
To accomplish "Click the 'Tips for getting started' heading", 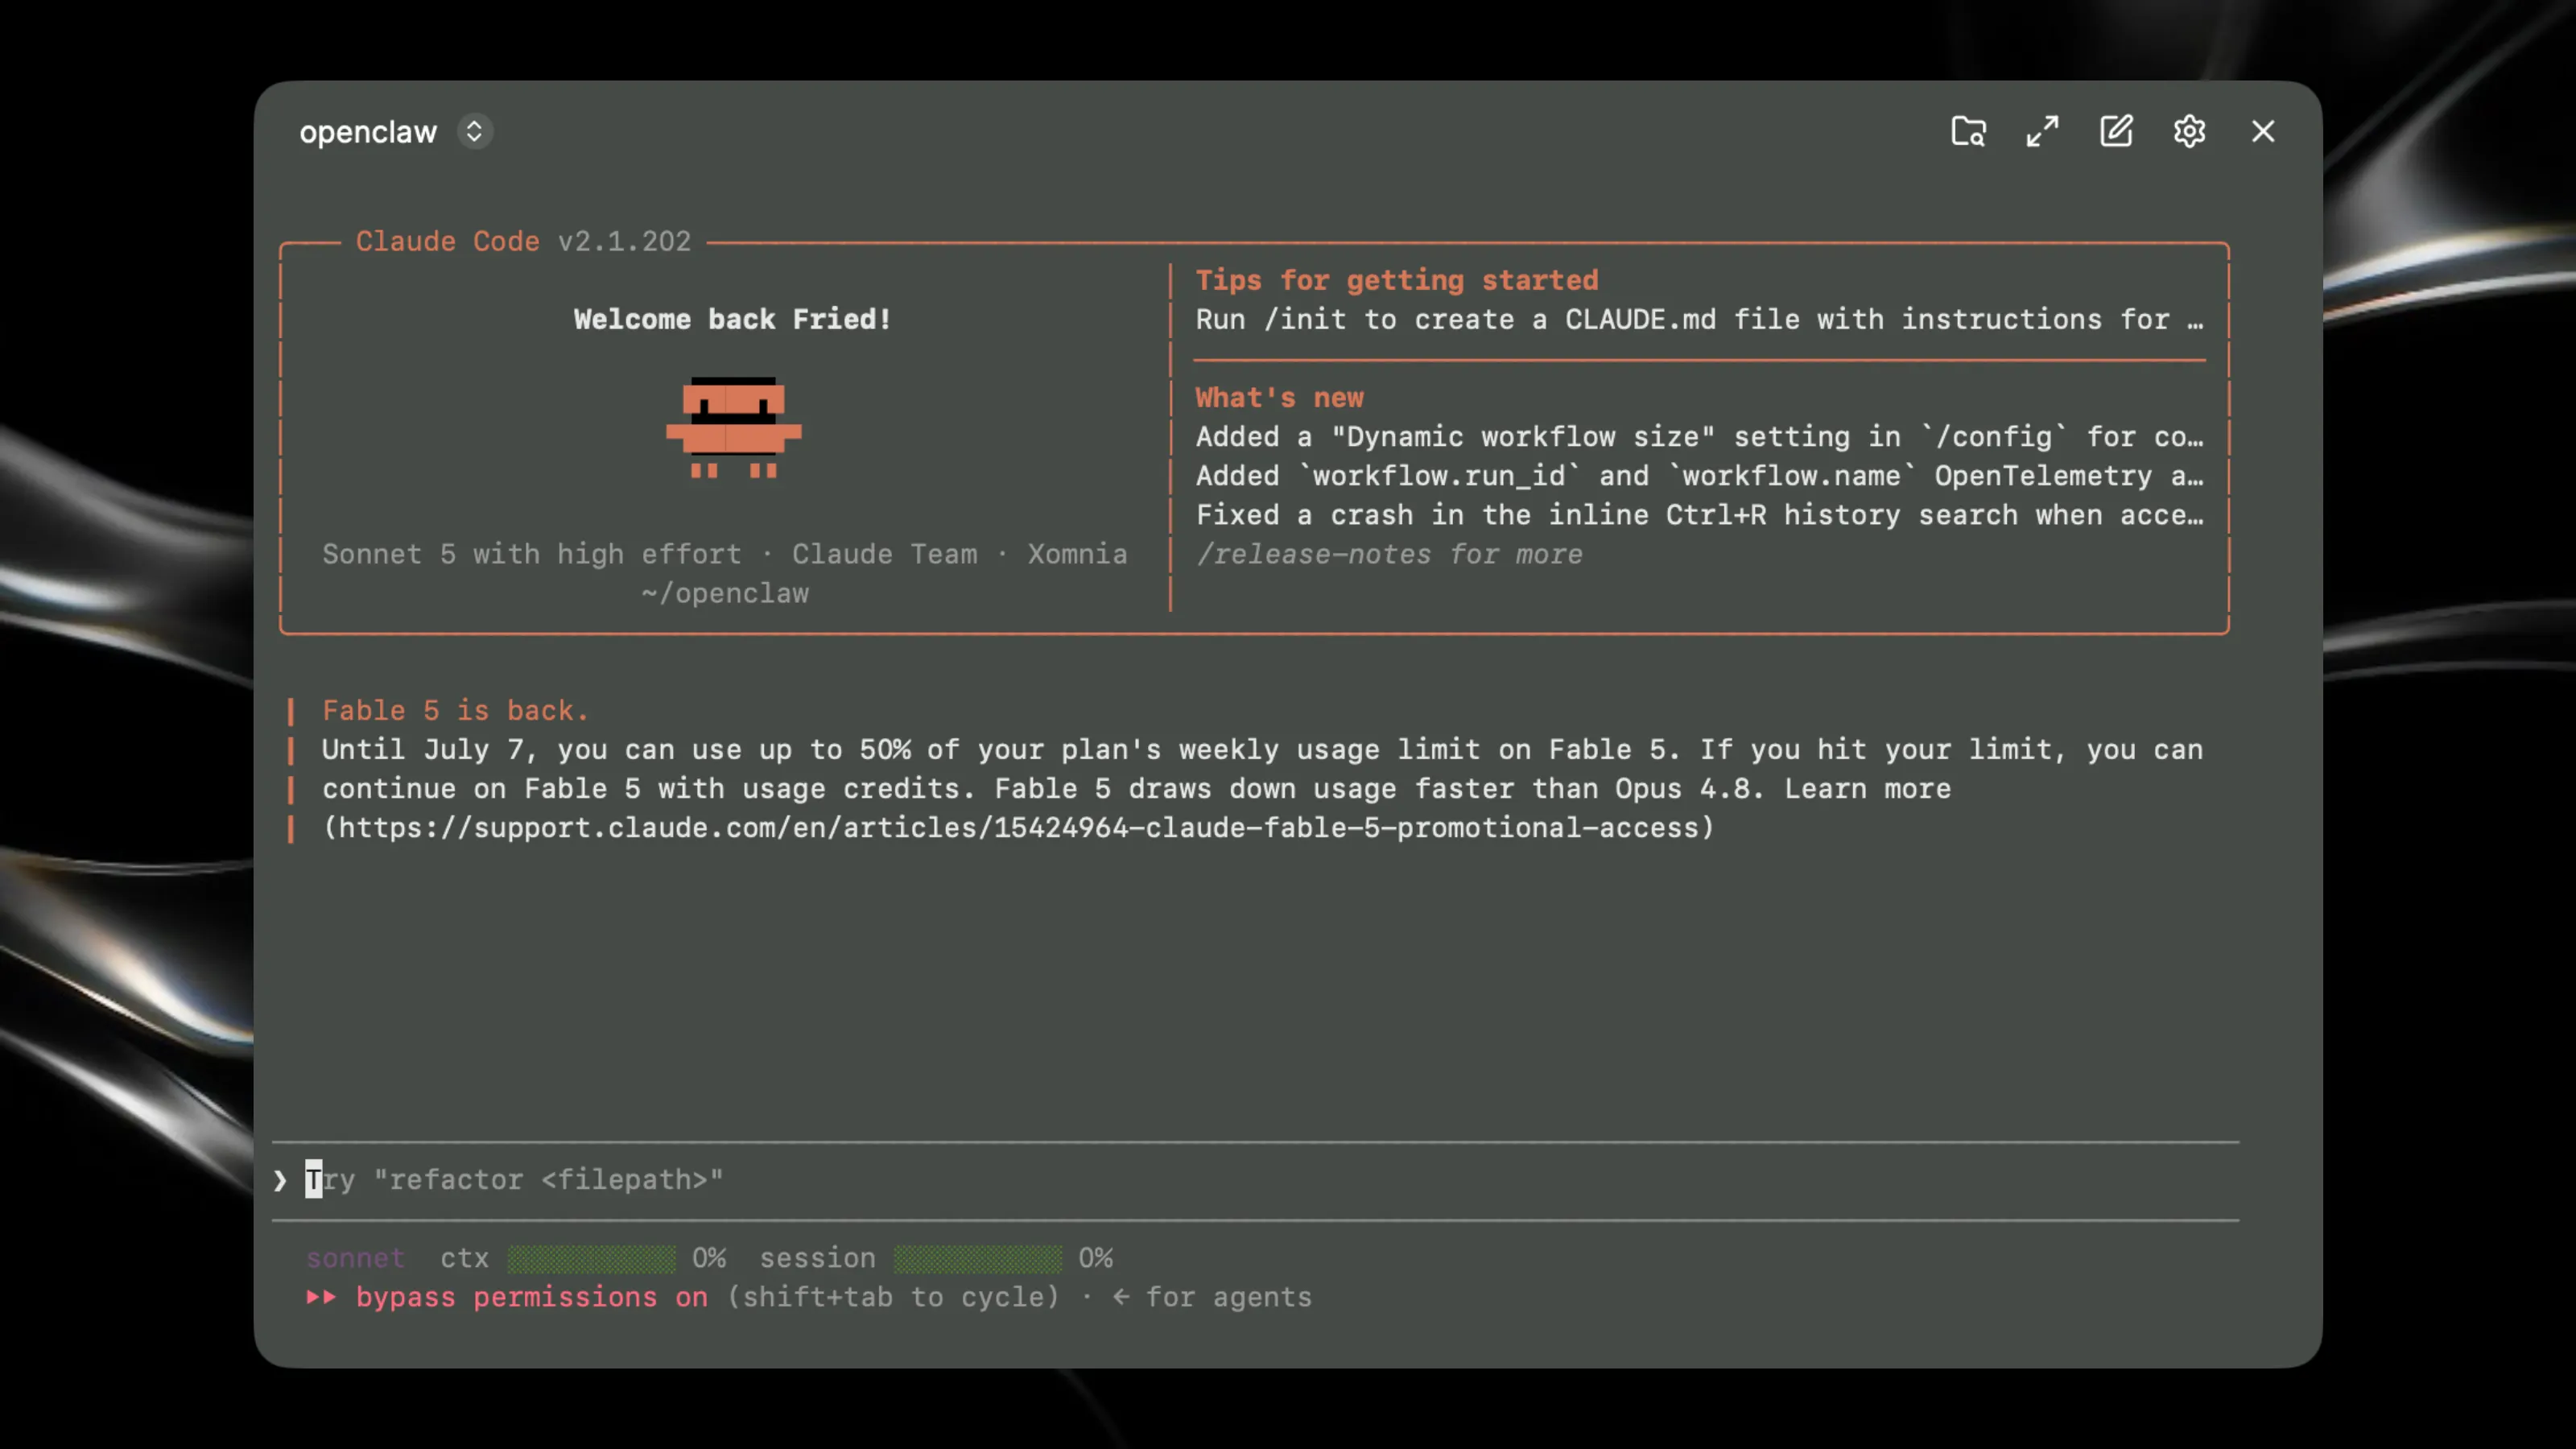I will (1397, 280).
